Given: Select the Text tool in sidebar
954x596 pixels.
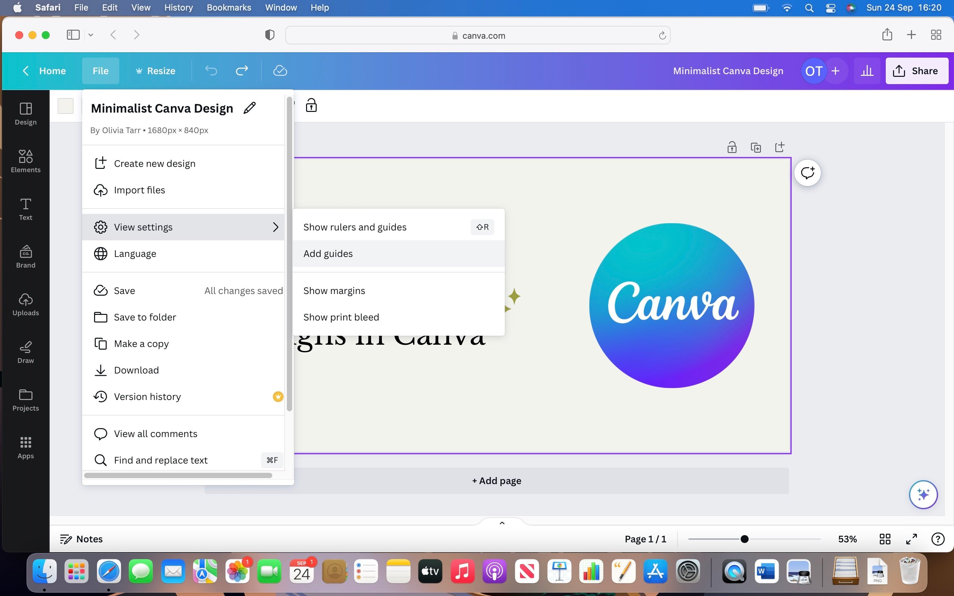Looking at the screenshot, I should (26, 209).
